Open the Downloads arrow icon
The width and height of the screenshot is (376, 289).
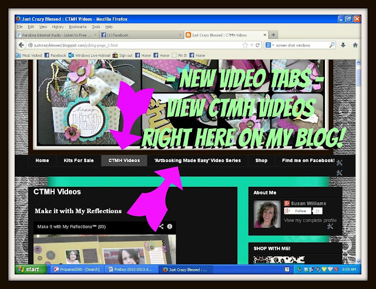(343, 45)
